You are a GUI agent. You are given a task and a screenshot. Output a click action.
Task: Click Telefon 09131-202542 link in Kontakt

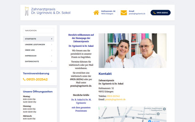pos(113,96)
